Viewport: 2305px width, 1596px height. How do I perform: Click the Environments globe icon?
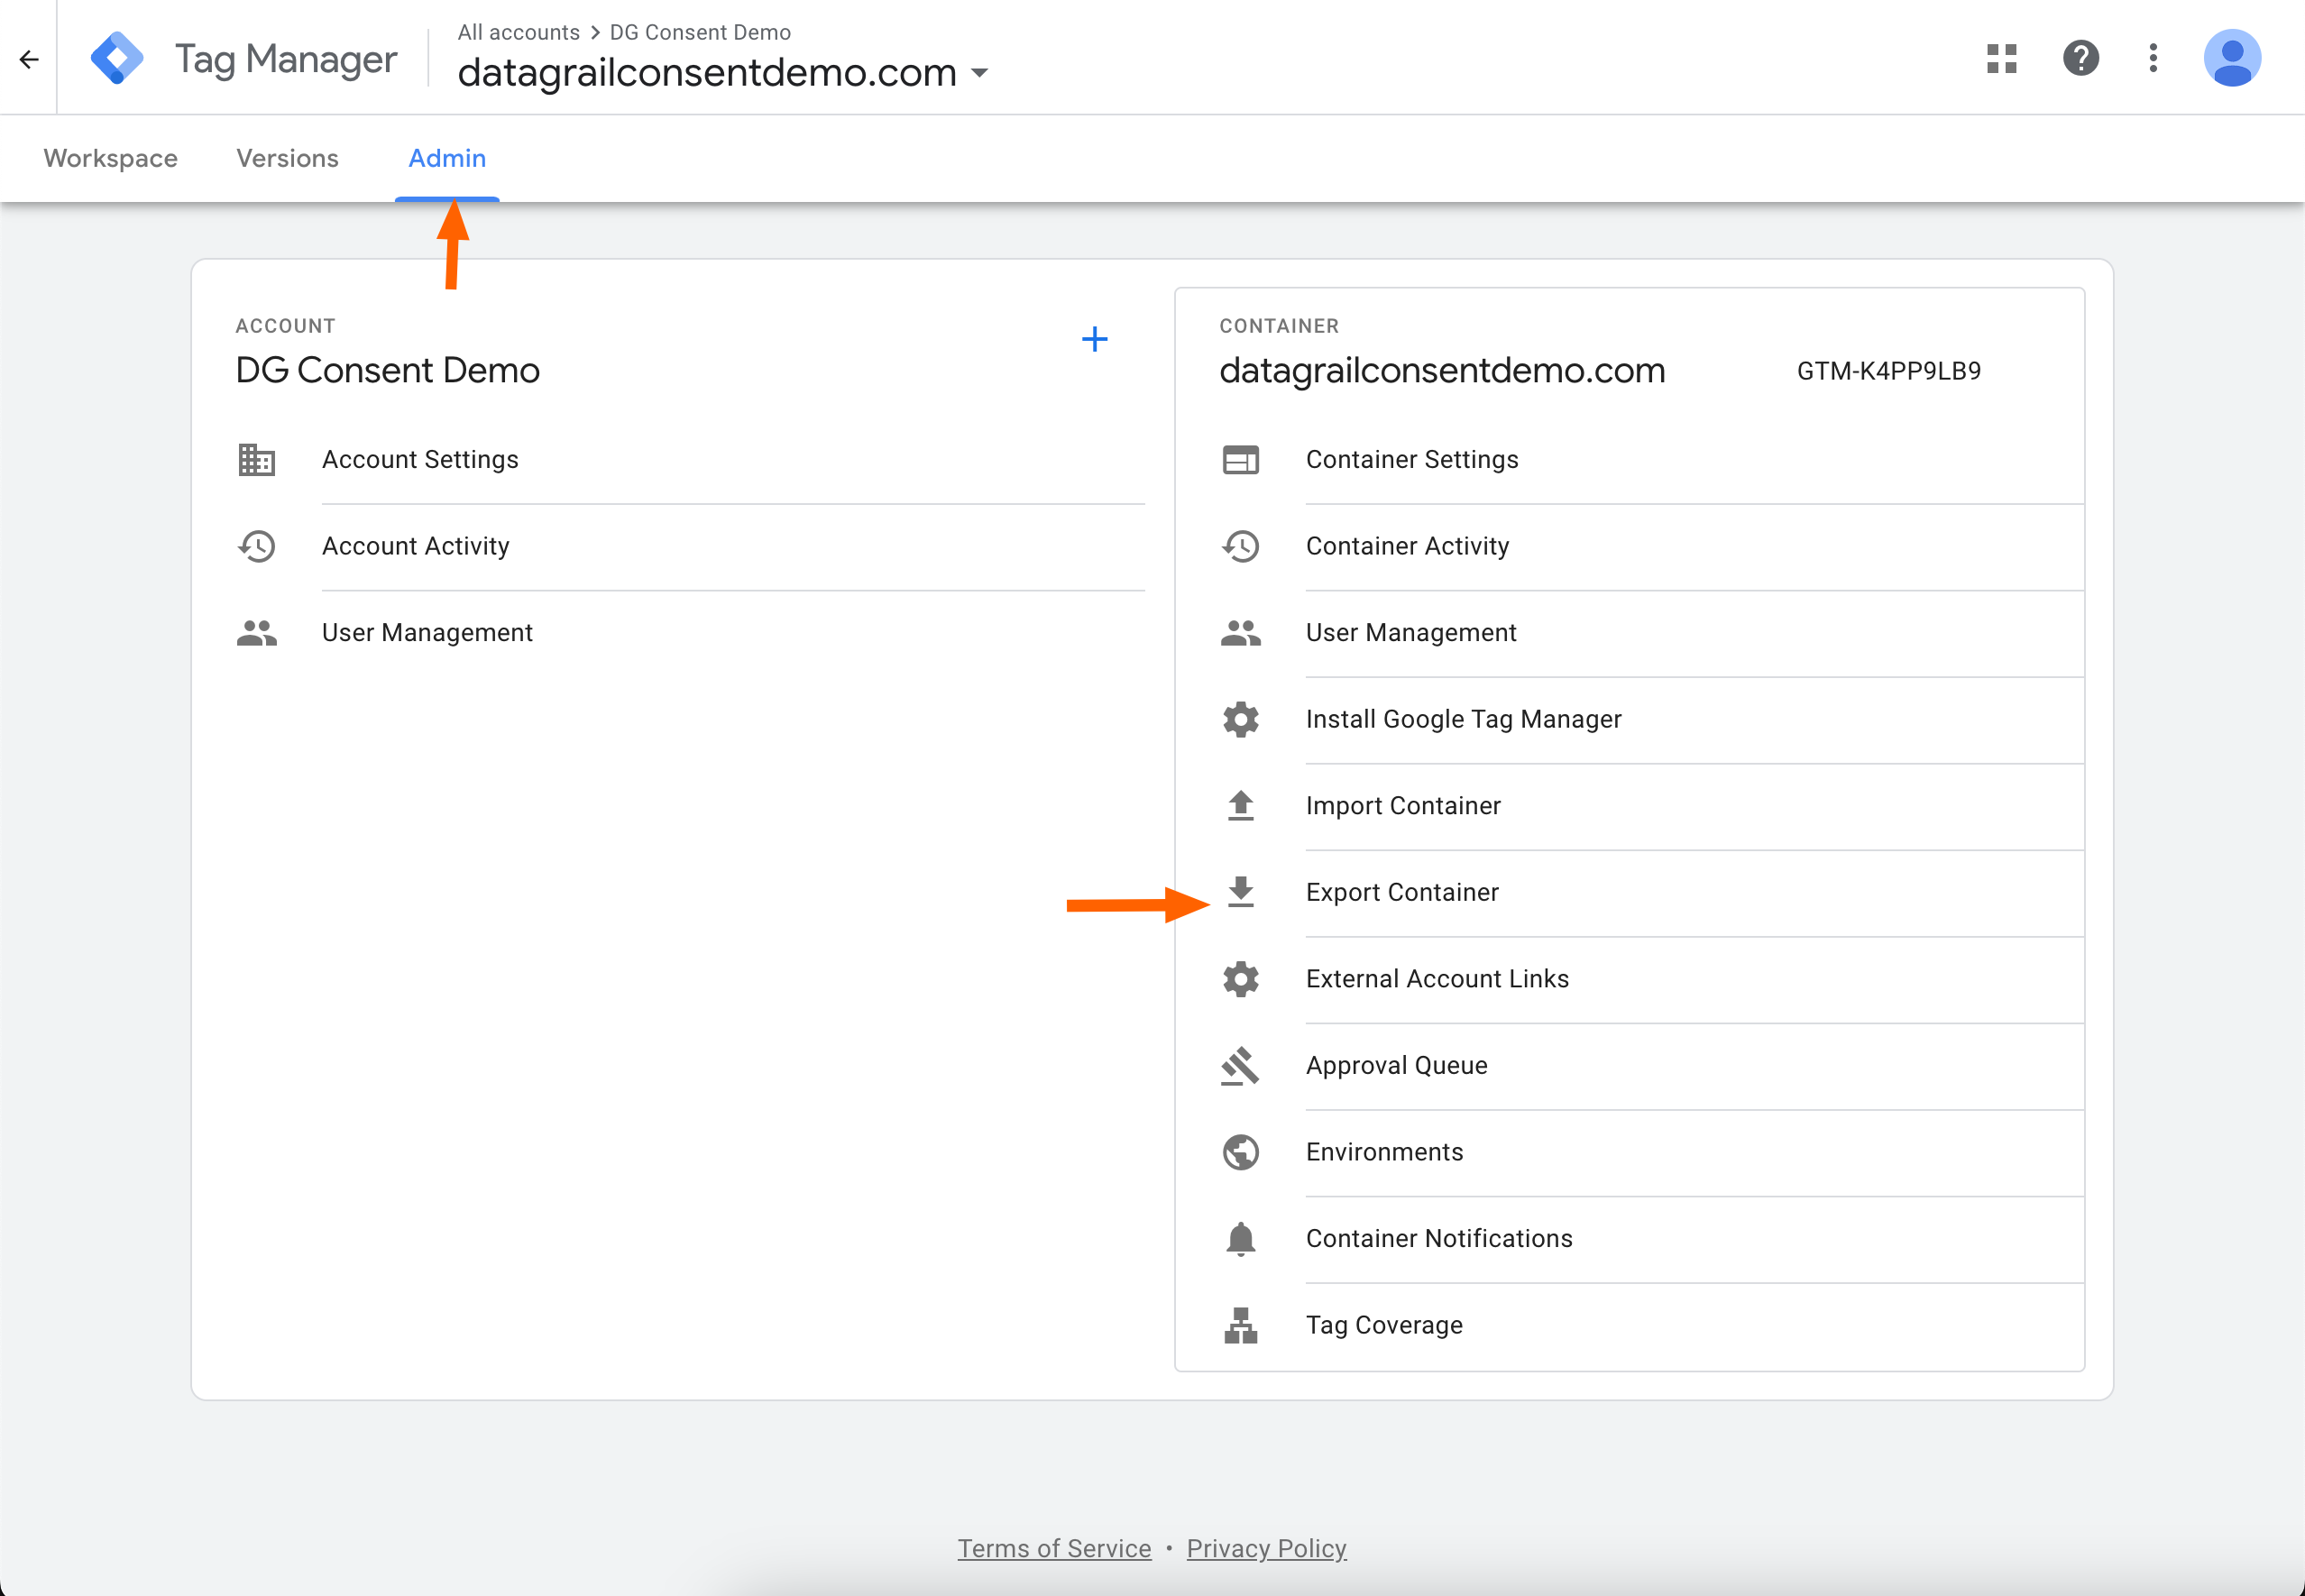pyautogui.click(x=1240, y=1152)
